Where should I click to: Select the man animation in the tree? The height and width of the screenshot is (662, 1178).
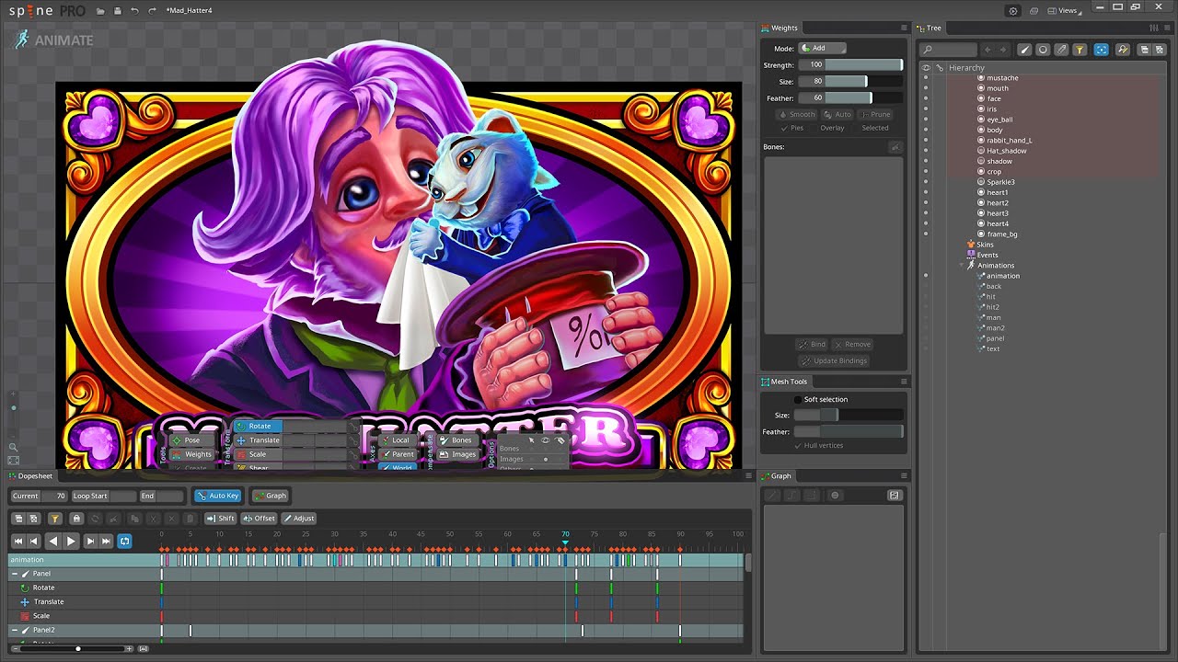[993, 317]
